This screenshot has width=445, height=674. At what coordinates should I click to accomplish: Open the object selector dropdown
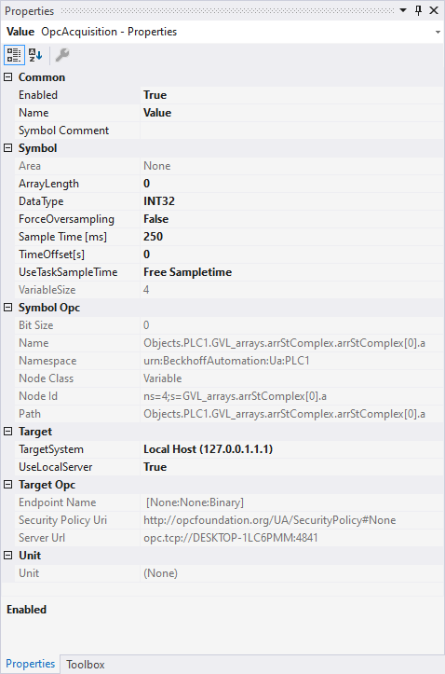click(x=438, y=32)
